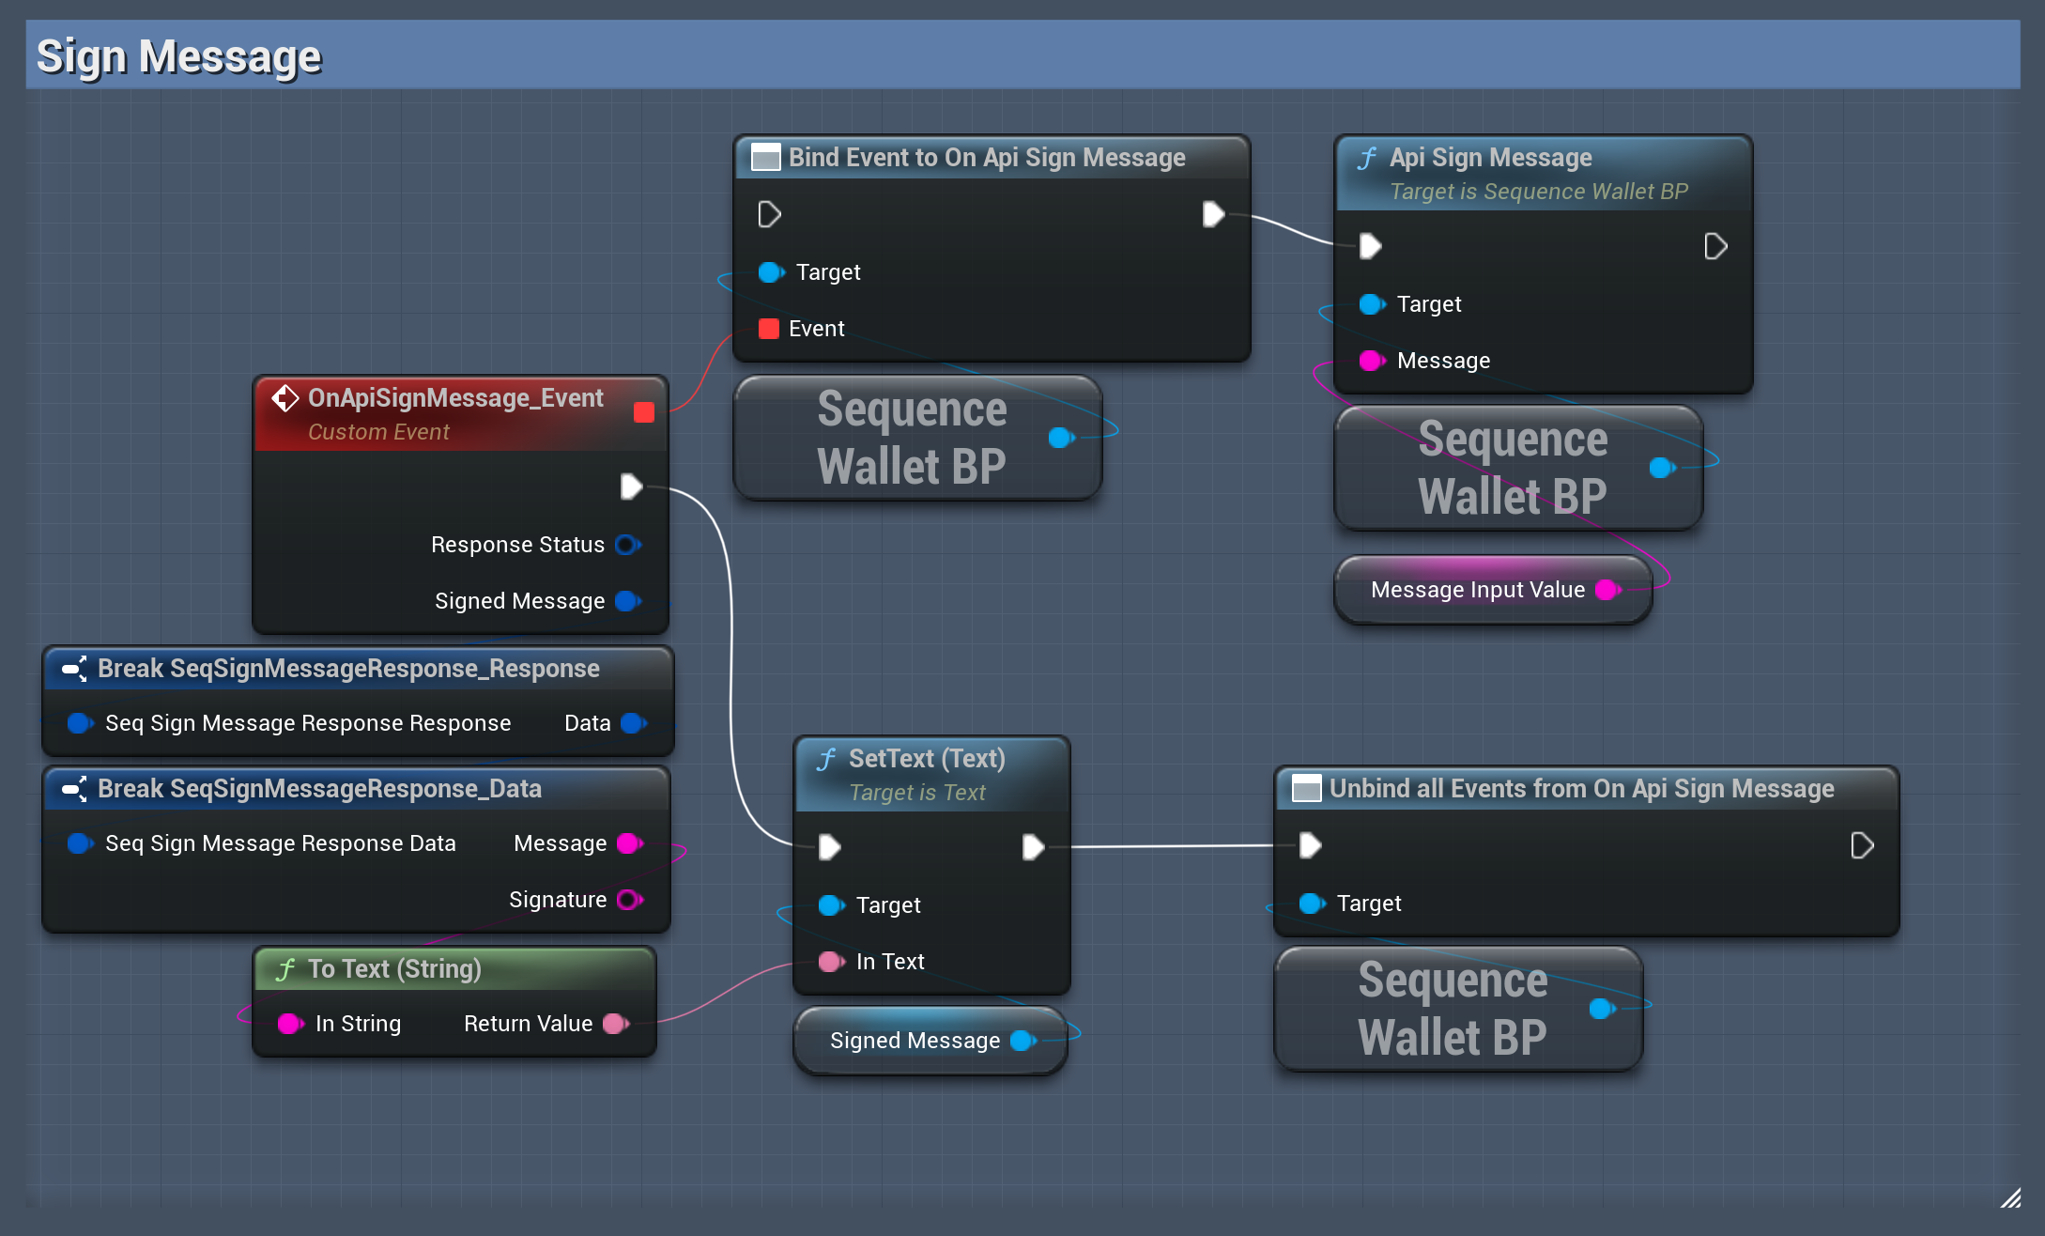Screen dimensions: 2045x1236
Task: Click the Return Value pin on To Text
Action: pyautogui.click(x=615, y=1024)
